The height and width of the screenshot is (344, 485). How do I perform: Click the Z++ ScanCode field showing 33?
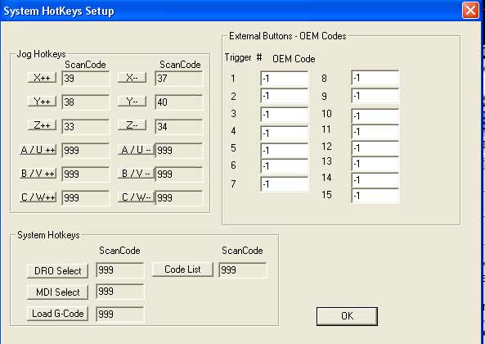[86, 126]
